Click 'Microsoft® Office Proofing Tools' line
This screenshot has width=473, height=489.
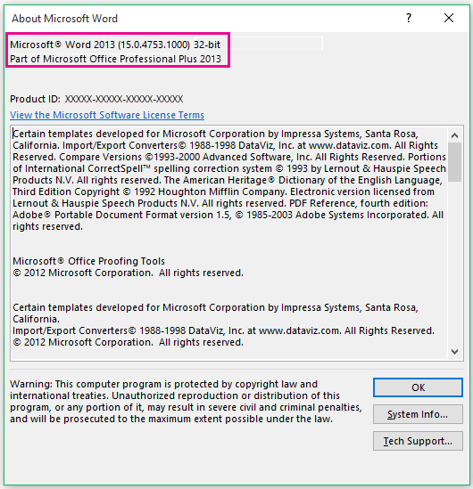coord(88,261)
